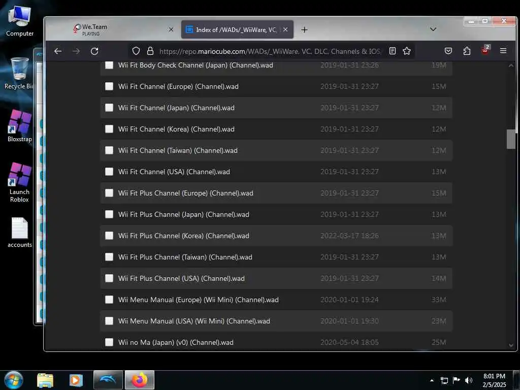View site security padlock details
Viewport: 520px width, 390px height.
[150, 51]
